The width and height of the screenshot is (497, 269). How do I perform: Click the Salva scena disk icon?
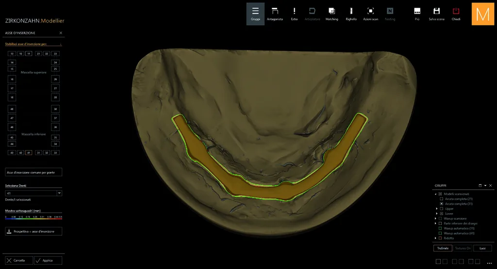click(x=436, y=14)
